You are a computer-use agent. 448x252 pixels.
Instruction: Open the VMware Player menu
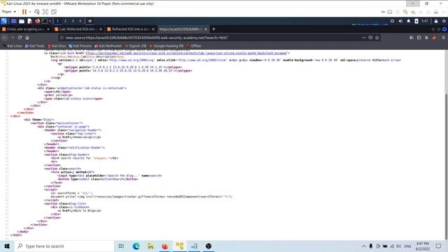8,12
